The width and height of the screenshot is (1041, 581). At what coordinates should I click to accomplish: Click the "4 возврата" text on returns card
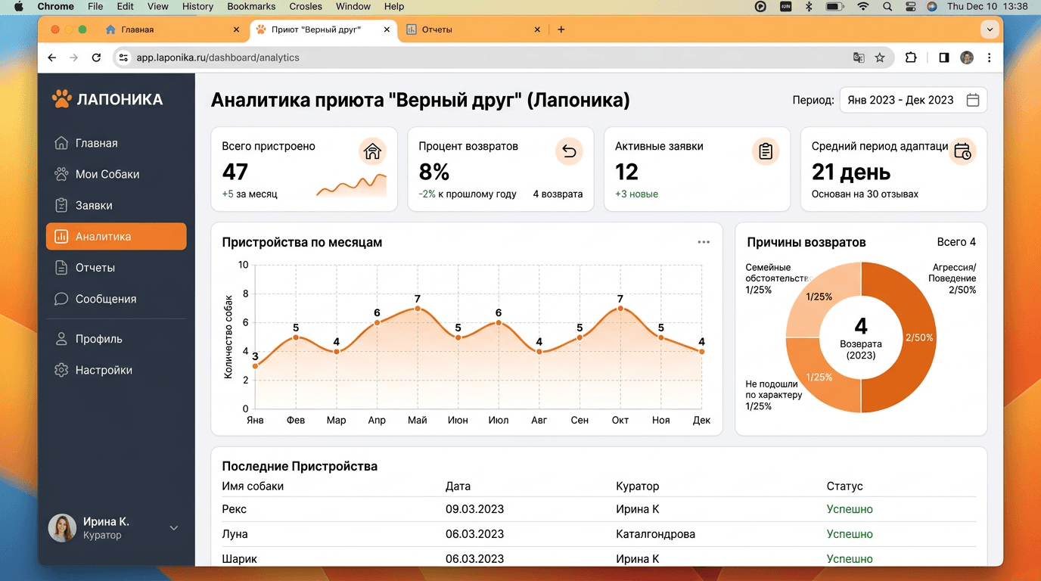[x=558, y=194]
